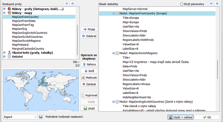Select MapGenSvg item
Viewport: 223px width, 122px height.
[19, 29]
